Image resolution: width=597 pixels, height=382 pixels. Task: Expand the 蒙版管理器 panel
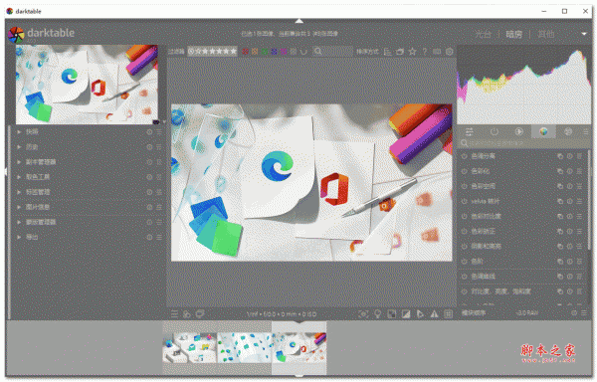(19, 222)
